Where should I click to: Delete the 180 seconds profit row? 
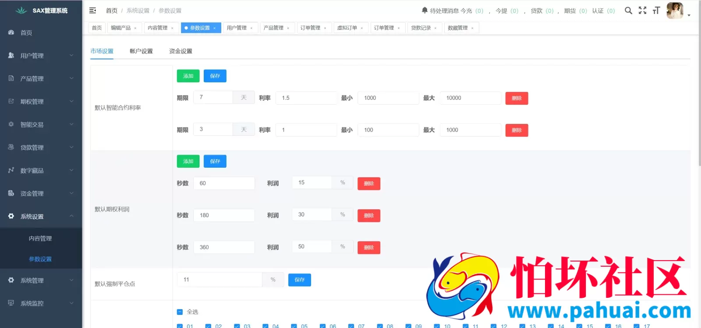click(369, 215)
